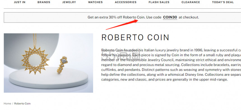Open the BRANDS navigation item
Viewport: 241px width, 110px height.
tap(44, 2)
